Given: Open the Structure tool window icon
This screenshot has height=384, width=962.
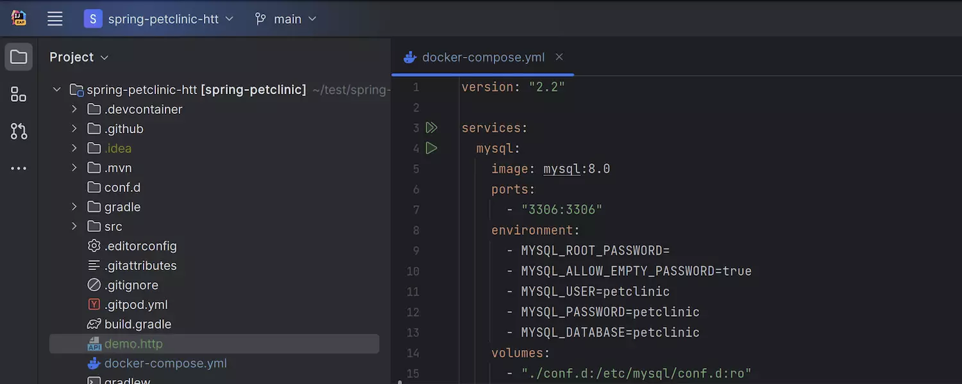Looking at the screenshot, I should (19, 95).
